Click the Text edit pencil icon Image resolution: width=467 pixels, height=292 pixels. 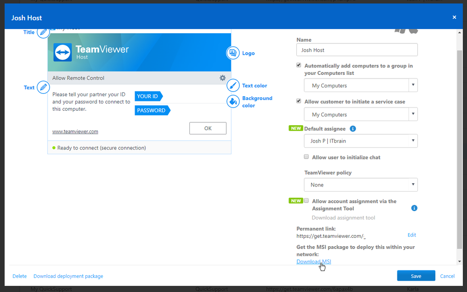click(x=43, y=87)
